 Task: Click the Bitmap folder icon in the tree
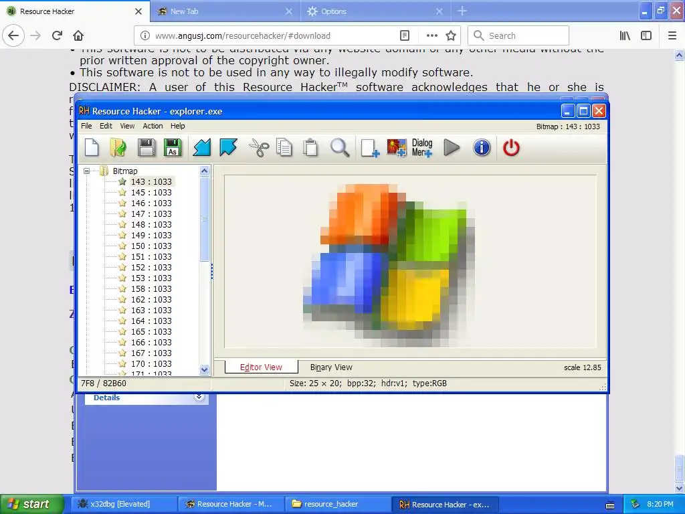[x=104, y=171]
